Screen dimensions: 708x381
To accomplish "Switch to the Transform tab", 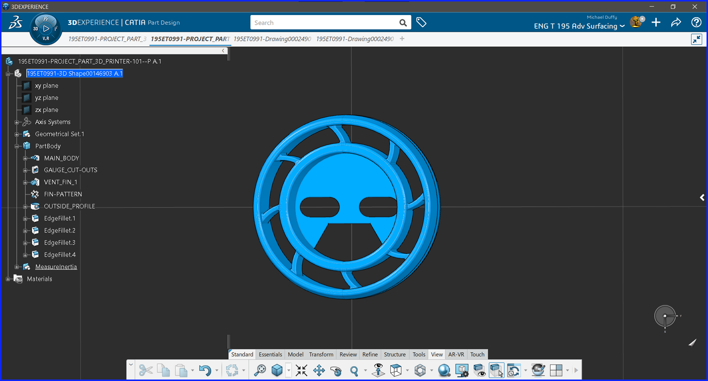I will [321, 354].
